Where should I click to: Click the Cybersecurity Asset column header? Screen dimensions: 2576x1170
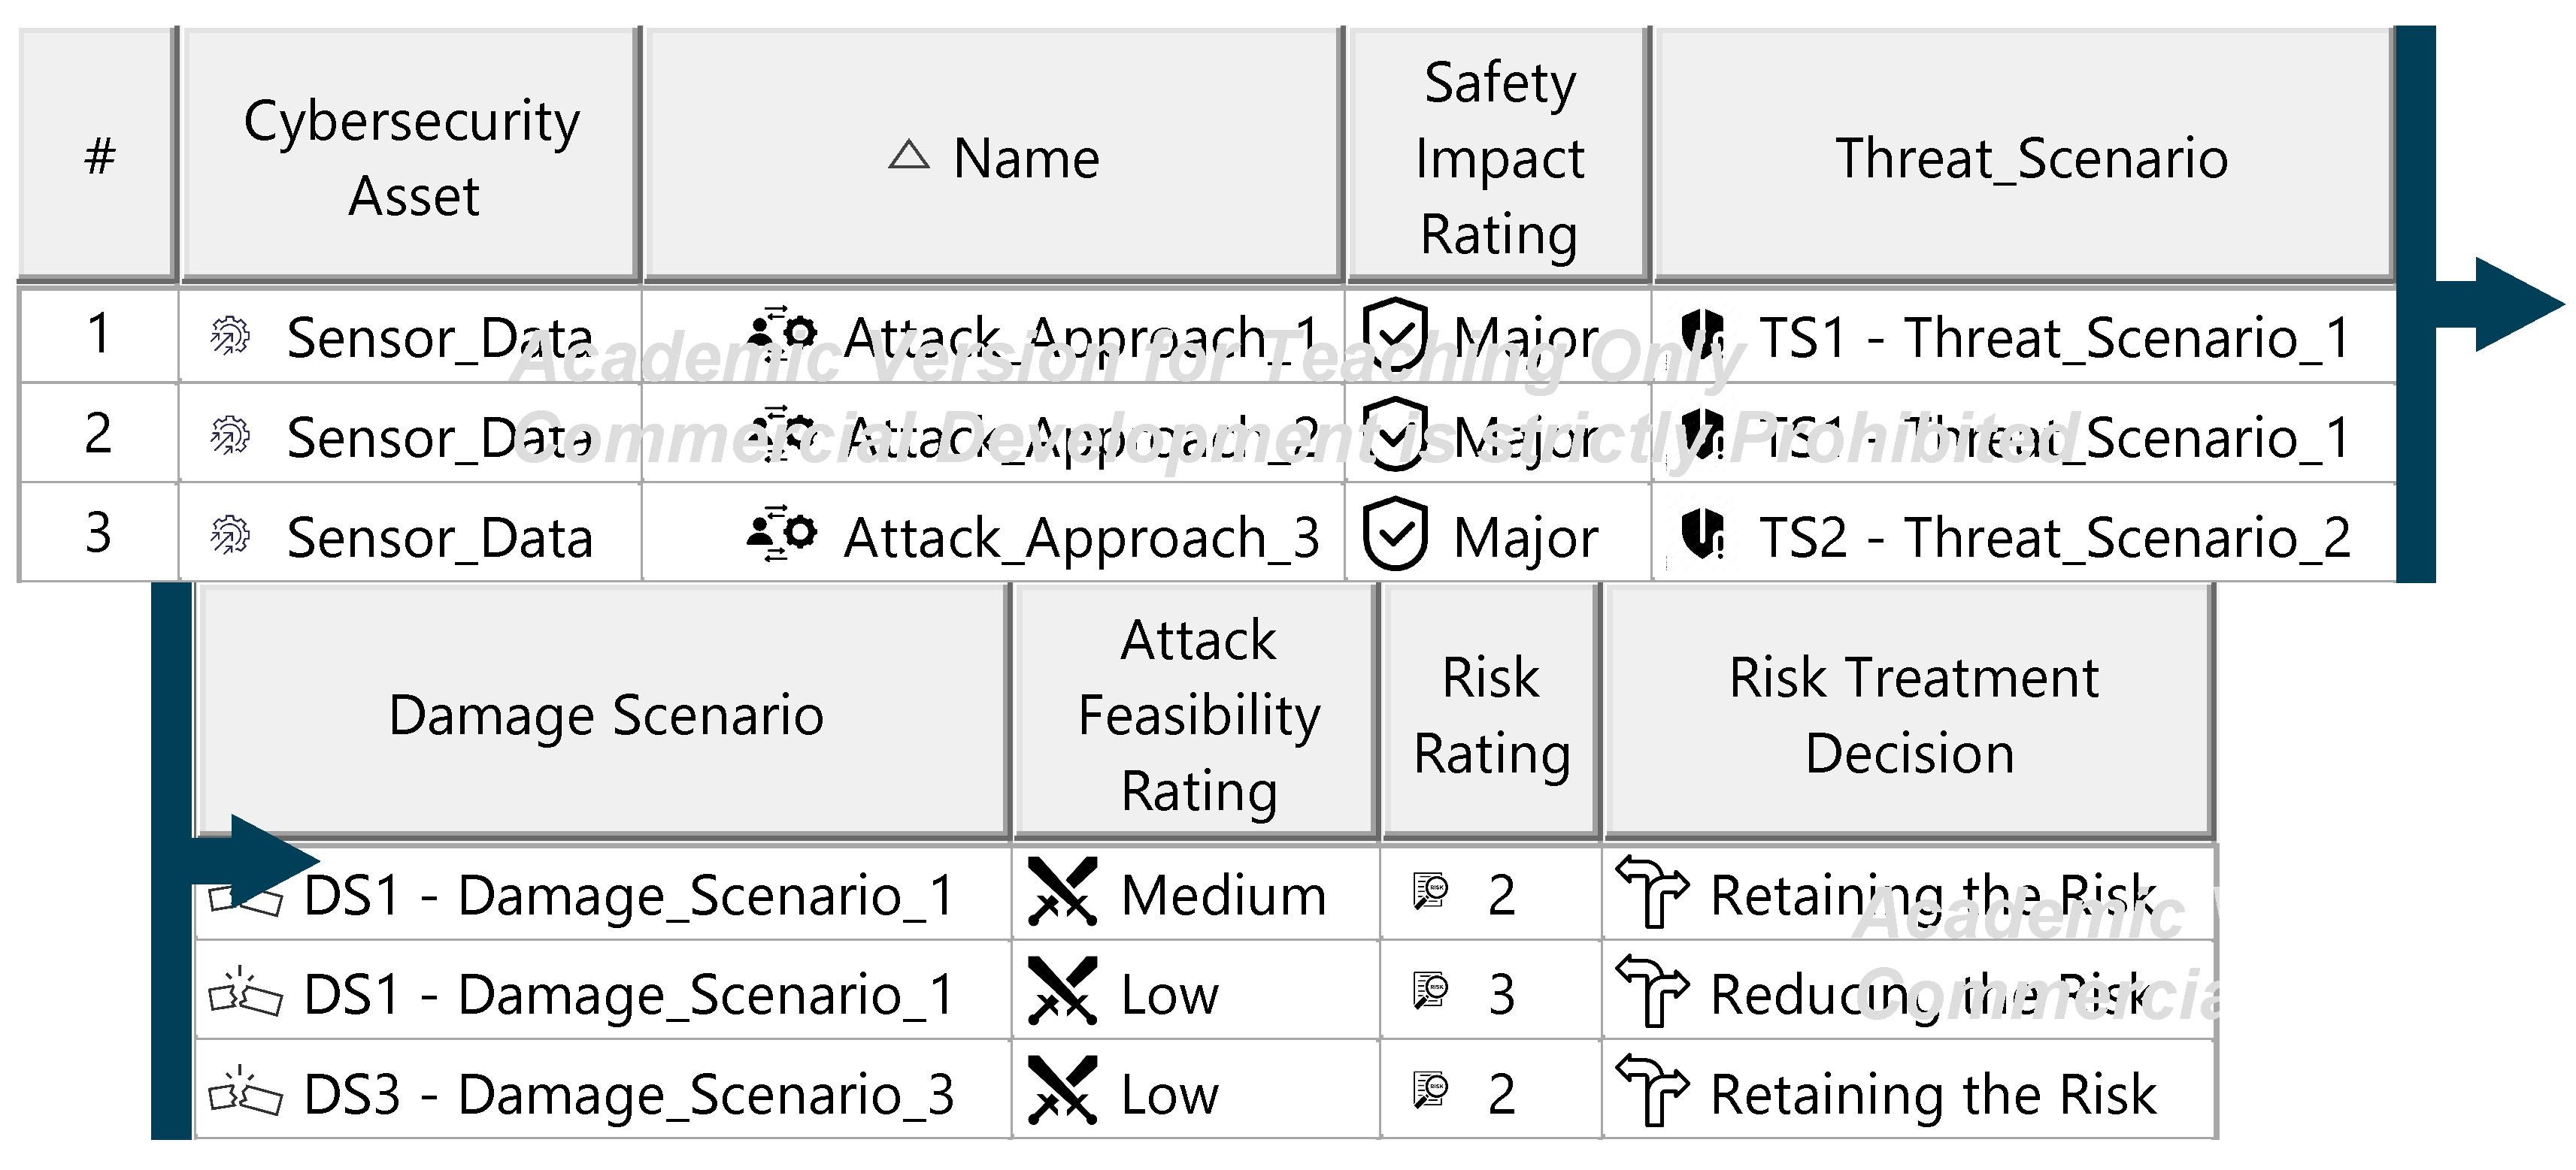411,157
